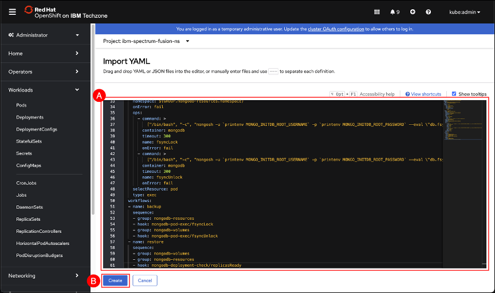Open the application launcher grid icon
Image resolution: width=495 pixels, height=293 pixels.
[x=376, y=11]
